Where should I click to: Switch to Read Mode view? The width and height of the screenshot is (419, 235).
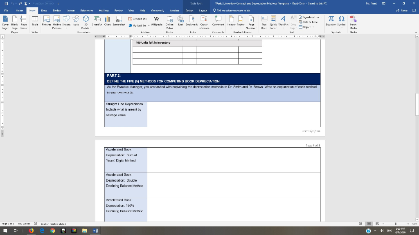(360, 224)
